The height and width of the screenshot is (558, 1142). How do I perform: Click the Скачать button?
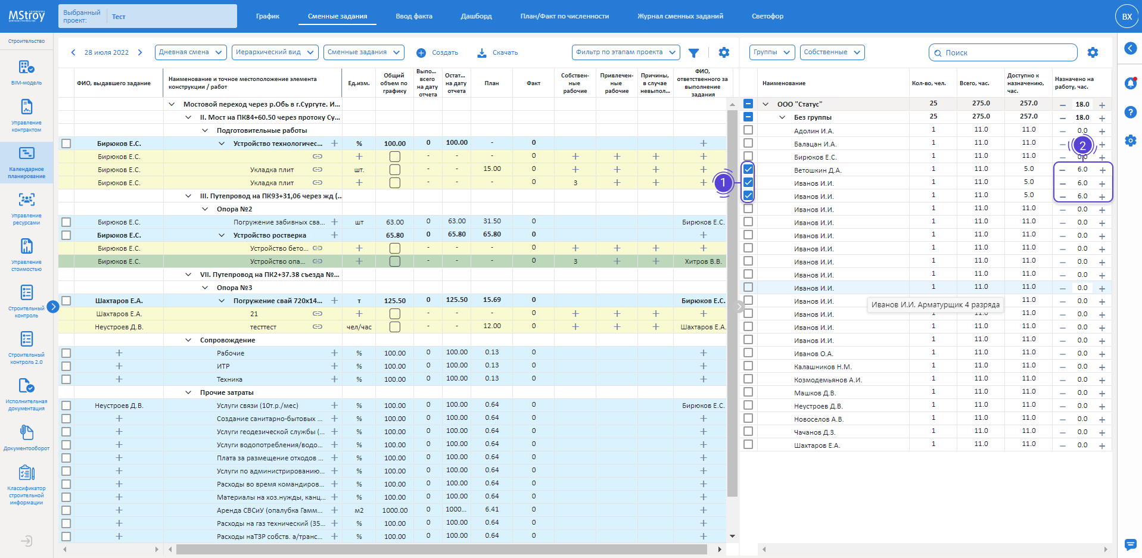(497, 52)
